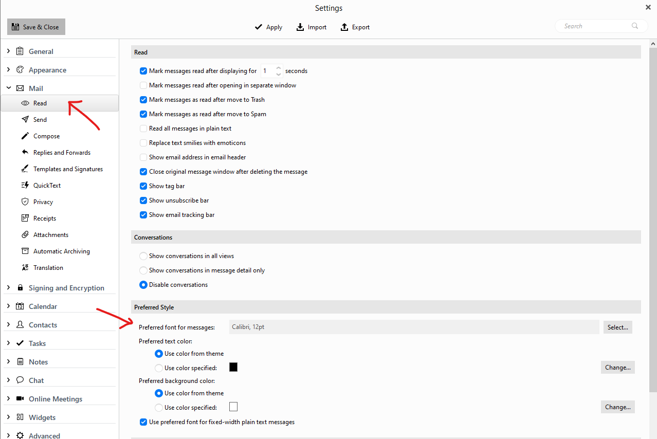
Task: Open Replies and Forwards settings icon
Action: [25, 152]
